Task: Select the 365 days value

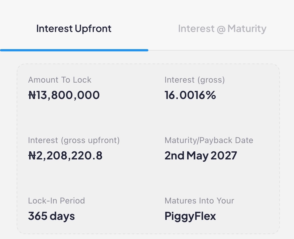Action: [51, 216]
